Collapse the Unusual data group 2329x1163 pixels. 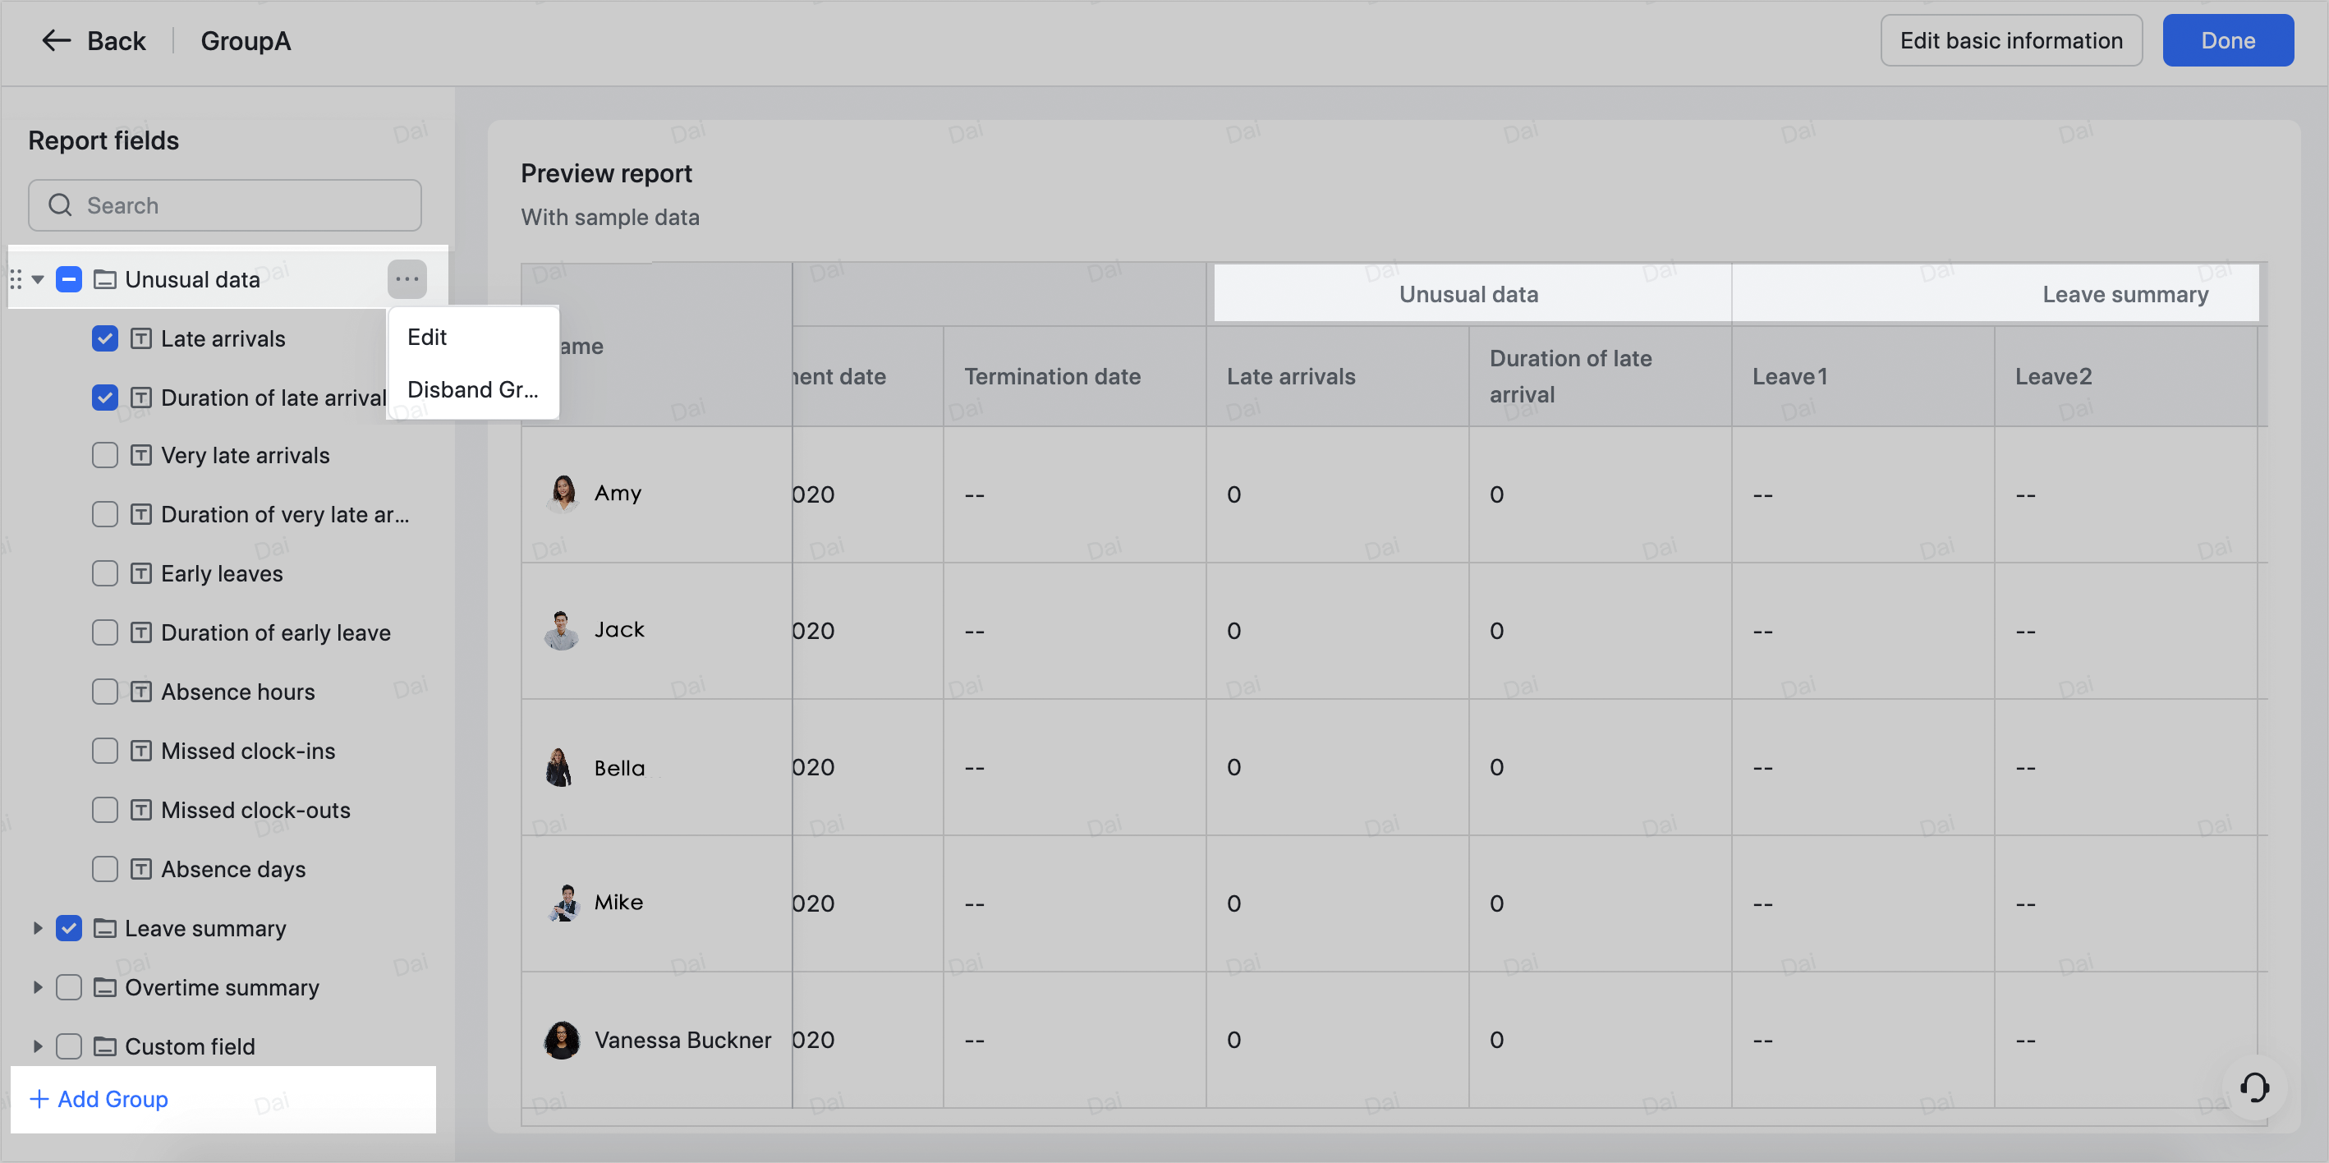pos(38,278)
